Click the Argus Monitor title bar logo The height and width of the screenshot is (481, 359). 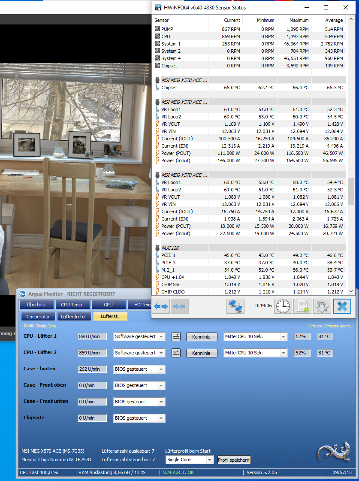(22, 294)
